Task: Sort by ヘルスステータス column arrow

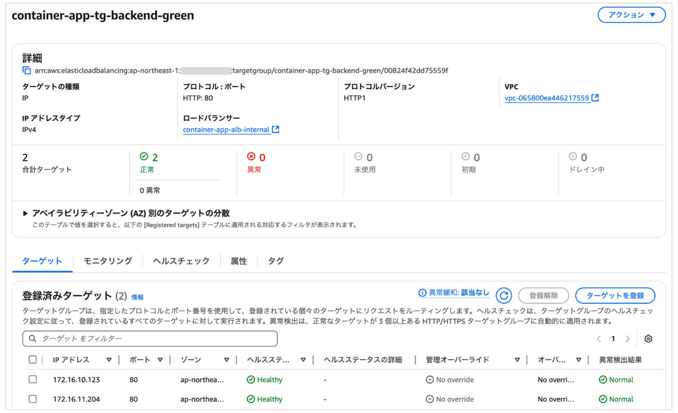Action: click(303, 360)
